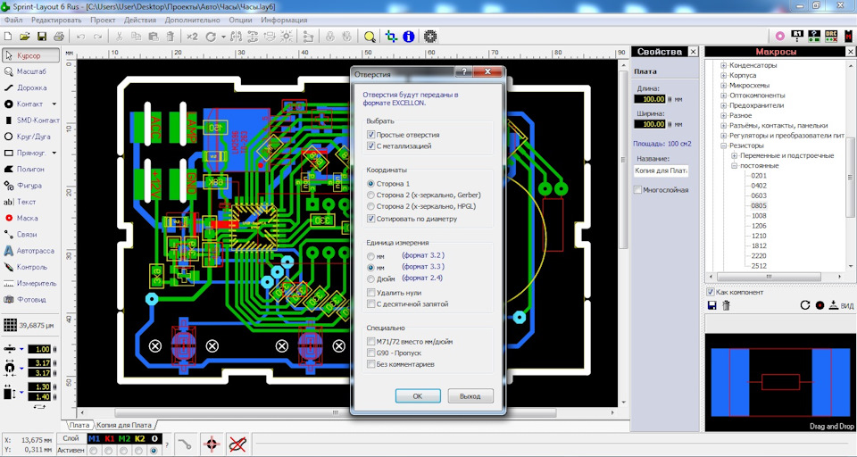The width and height of the screenshot is (857, 457).
Task: Enable С десятичной запятой checkbox
Action: click(371, 304)
